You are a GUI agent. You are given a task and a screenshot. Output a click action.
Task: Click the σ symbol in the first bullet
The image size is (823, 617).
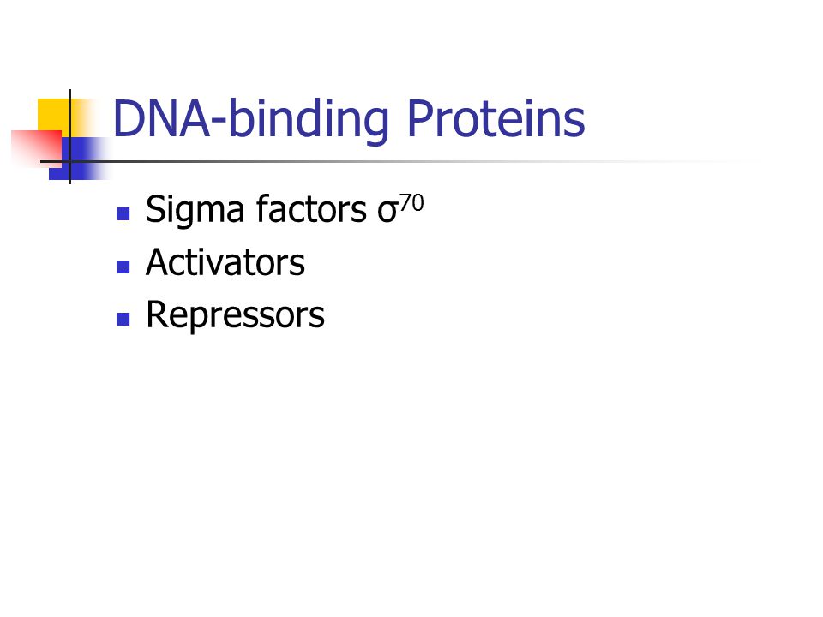[387, 213]
